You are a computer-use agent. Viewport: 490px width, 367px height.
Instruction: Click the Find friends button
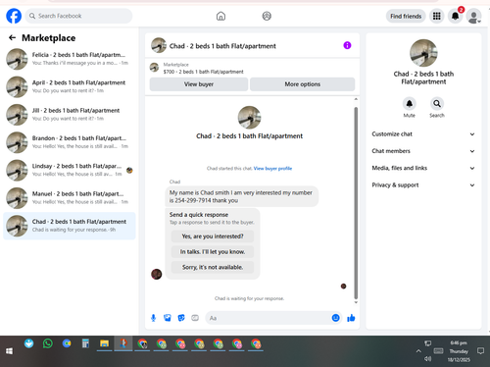point(406,16)
